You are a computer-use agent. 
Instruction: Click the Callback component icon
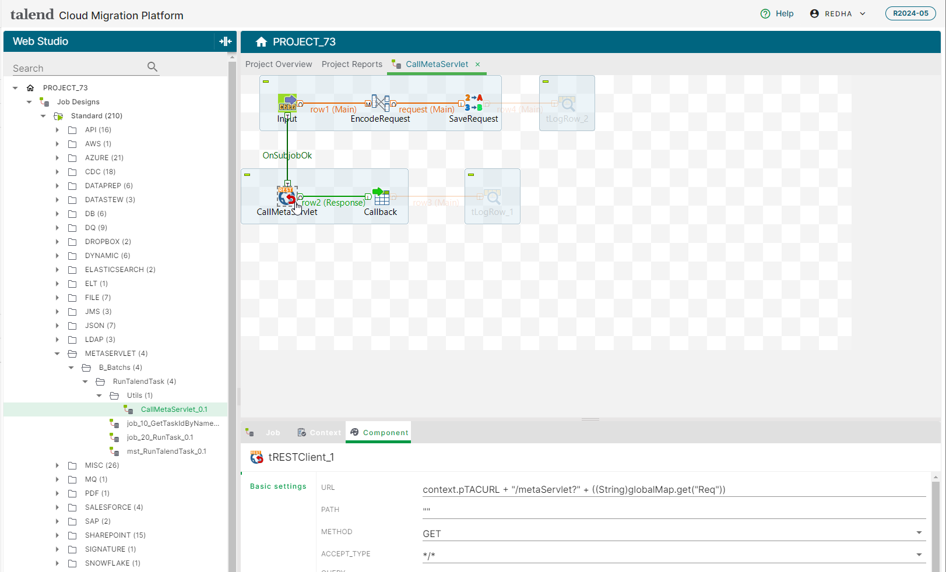(x=381, y=196)
